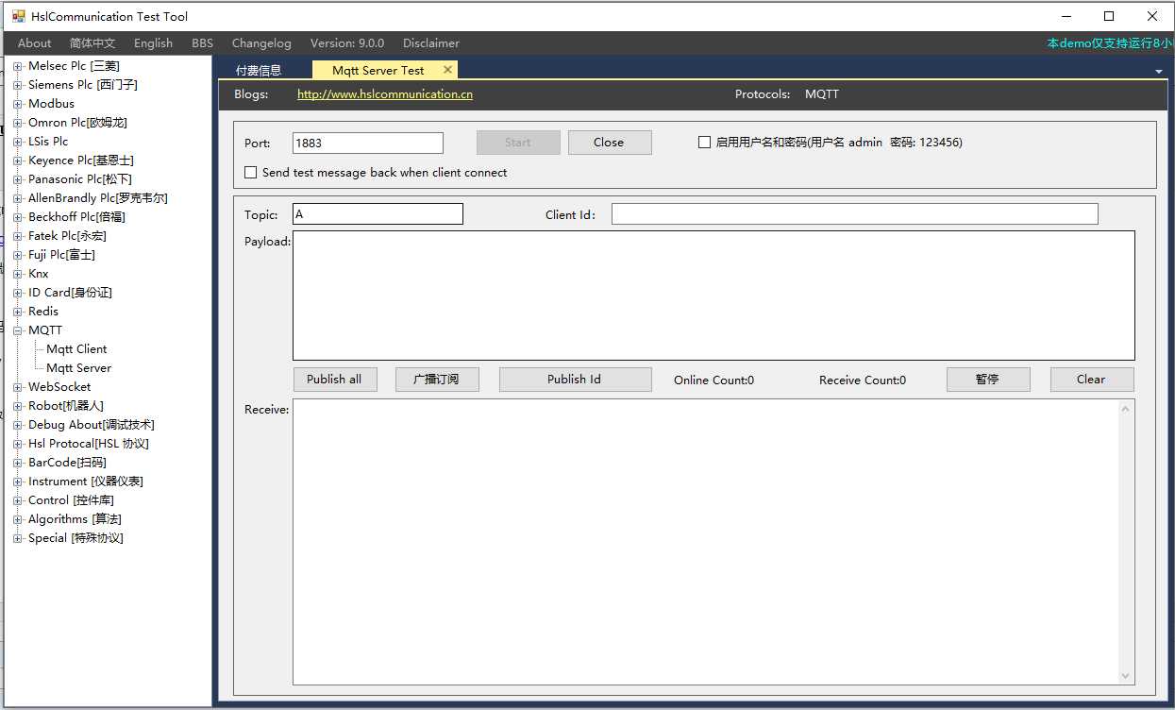Viewport: 1175px width, 710px height.
Task: Select the Mqtt Server Test tab
Action: coord(378,71)
